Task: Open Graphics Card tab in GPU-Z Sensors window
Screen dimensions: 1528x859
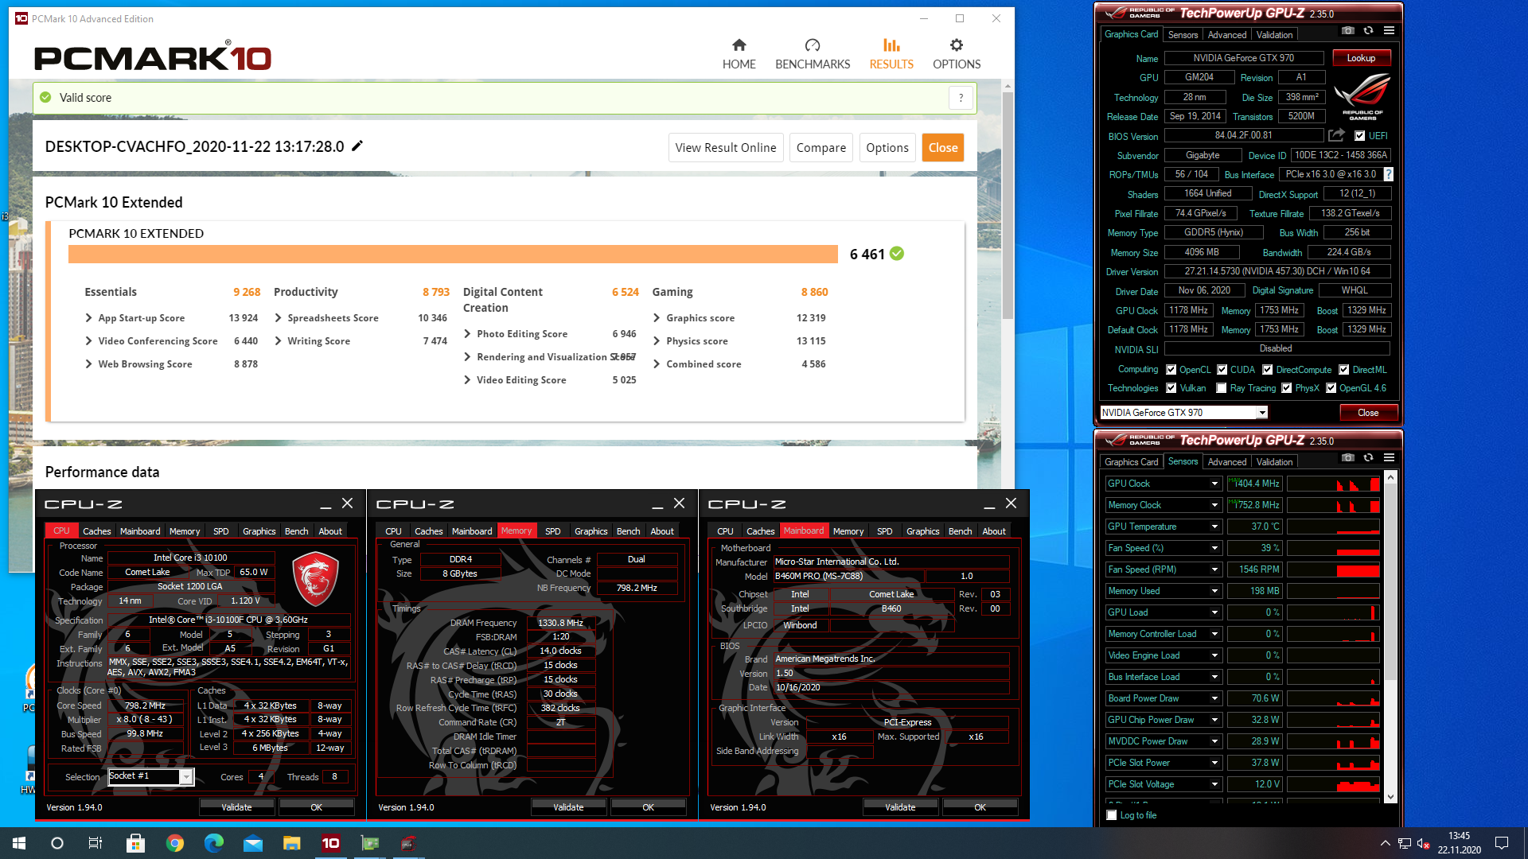Action: pyautogui.click(x=1131, y=462)
